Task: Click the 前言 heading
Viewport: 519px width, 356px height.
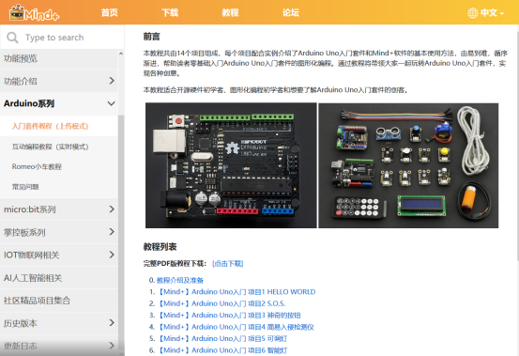Action: pyautogui.click(x=152, y=37)
